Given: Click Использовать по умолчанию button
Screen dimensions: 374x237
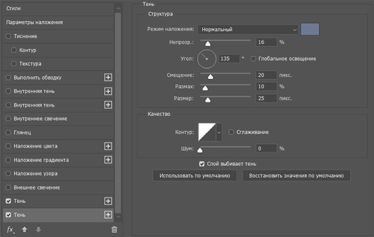Looking at the screenshot, I should (x=194, y=176).
